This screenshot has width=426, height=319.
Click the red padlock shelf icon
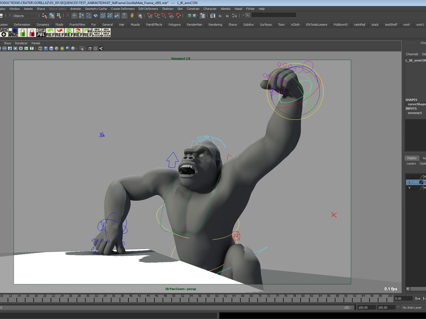coord(32,33)
